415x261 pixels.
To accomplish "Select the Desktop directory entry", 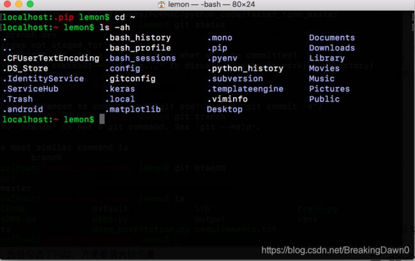I will click(225, 109).
